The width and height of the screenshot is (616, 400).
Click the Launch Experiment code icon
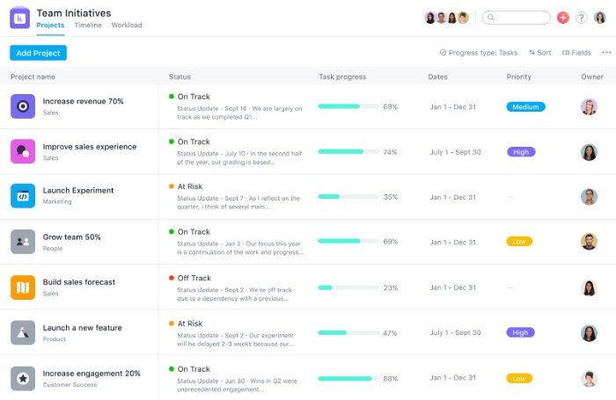23,196
